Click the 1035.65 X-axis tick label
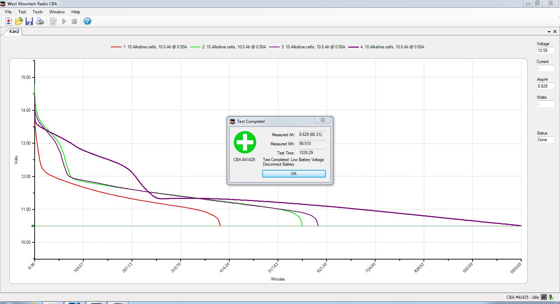 pyautogui.click(x=516, y=268)
